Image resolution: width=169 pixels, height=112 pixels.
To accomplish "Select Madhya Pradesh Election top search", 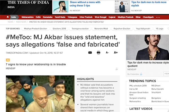I will [35, 29].
